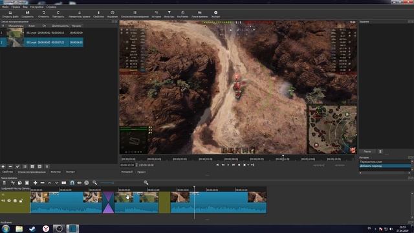Select the first playlist item 002.mp4 thumbnail
414x233 pixels.
pos(15,33)
